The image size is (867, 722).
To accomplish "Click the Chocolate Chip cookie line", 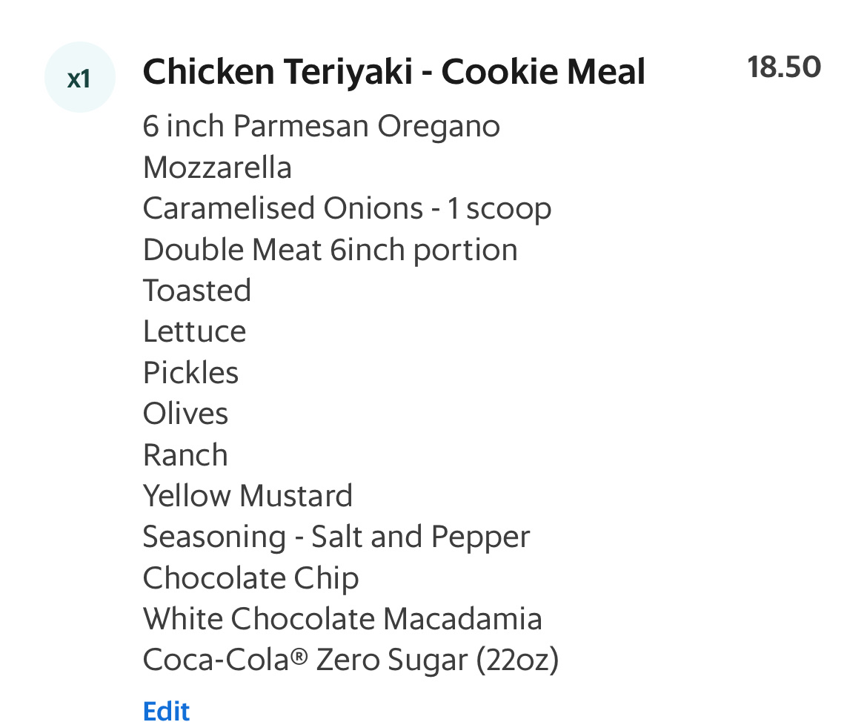I will coord(250,577).
